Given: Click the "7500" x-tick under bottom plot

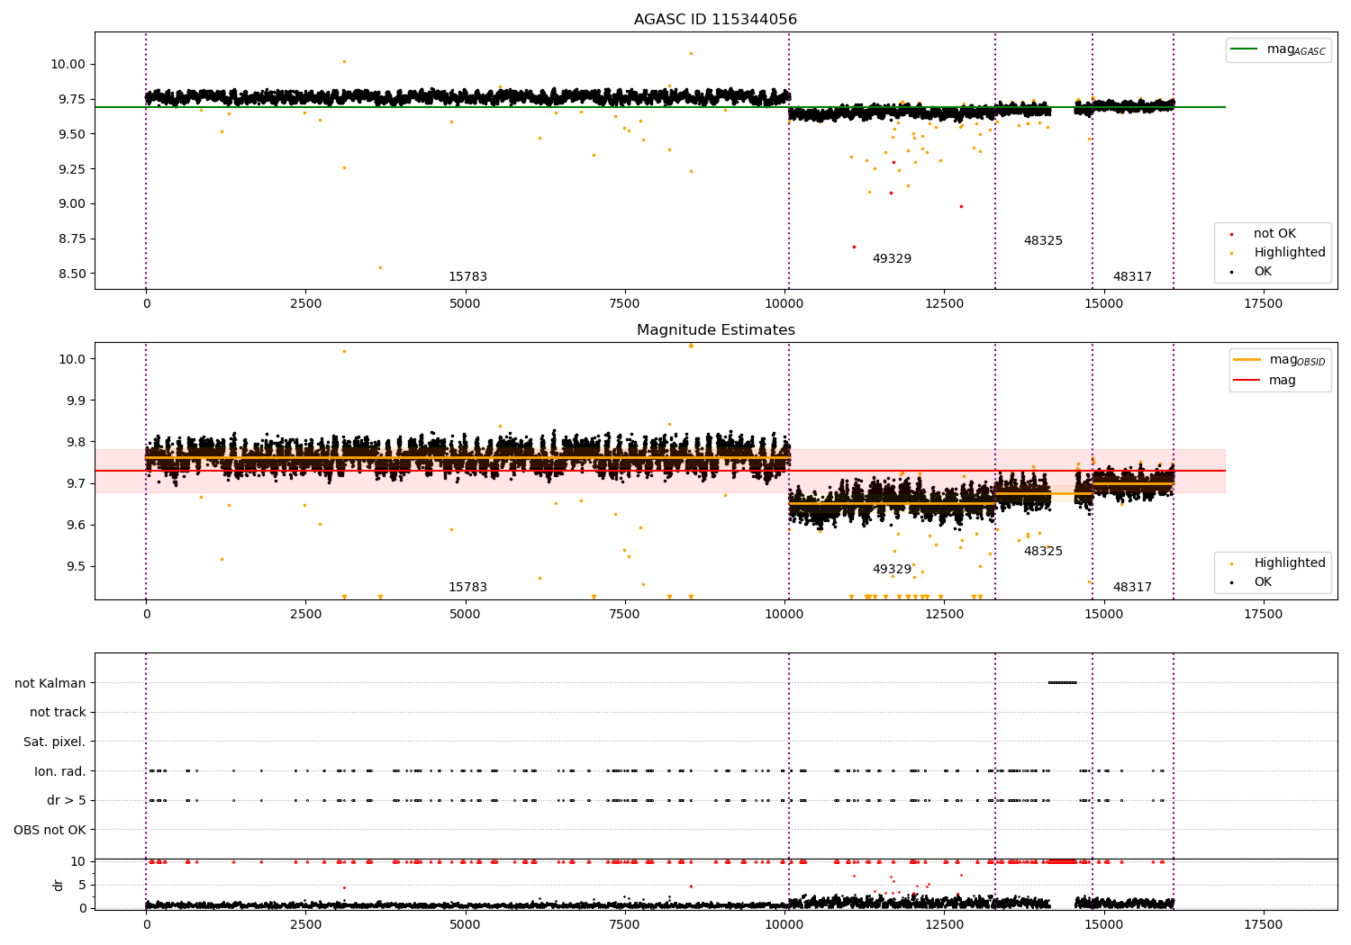Looking at the screenshot, I should (625, 925).
